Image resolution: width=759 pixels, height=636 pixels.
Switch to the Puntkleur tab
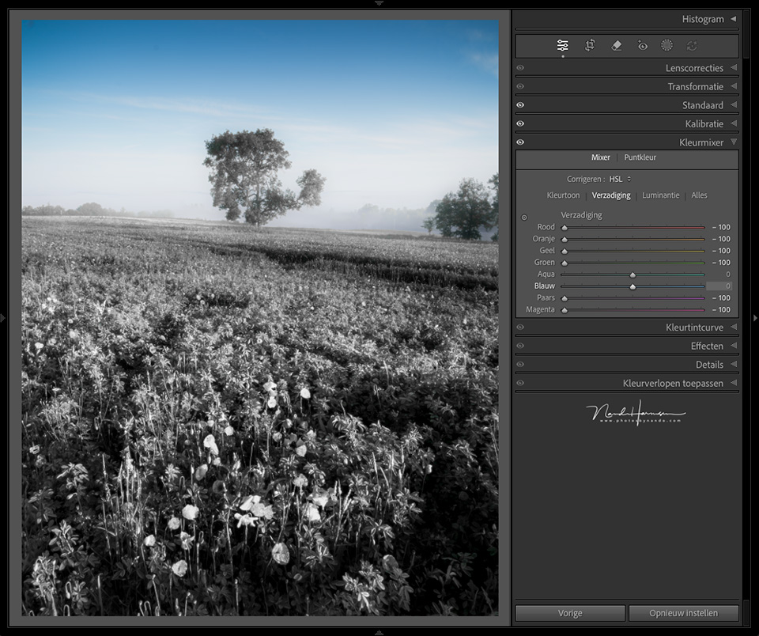(x=640, y=157)
